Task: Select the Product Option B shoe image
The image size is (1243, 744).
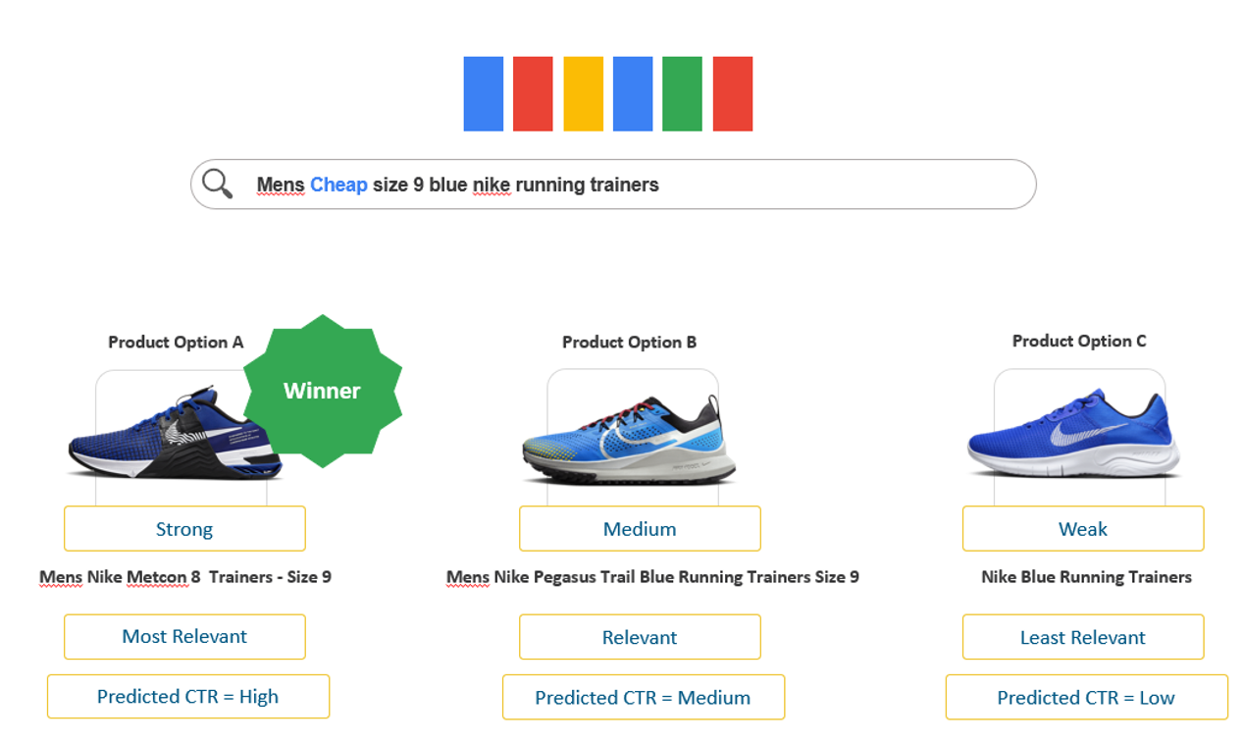Action: click(x=629, y=439)
